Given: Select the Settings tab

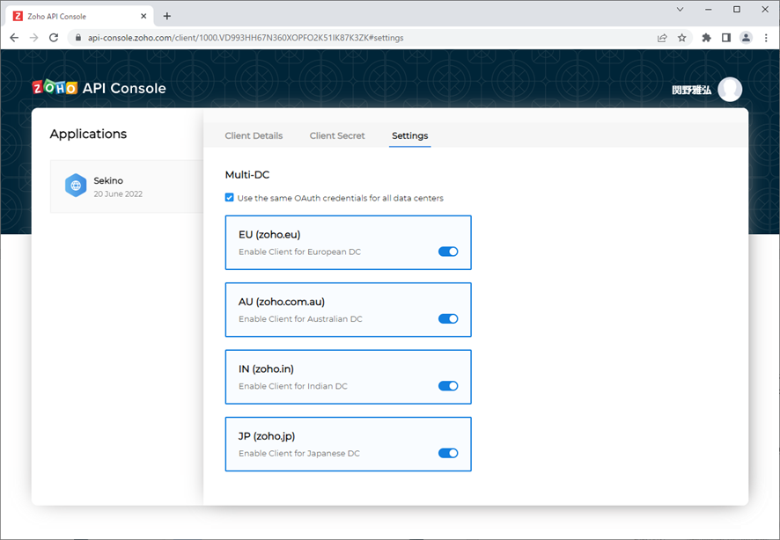Looking at the screenshot, I should [409, 135].
